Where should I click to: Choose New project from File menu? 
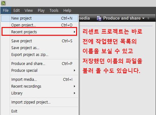click(x=40, y=18)
